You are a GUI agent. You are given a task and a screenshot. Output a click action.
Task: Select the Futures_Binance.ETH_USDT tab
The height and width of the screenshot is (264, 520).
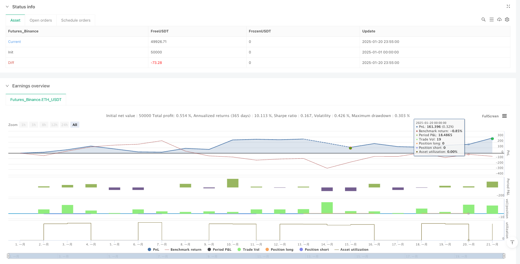pos(36,100)
